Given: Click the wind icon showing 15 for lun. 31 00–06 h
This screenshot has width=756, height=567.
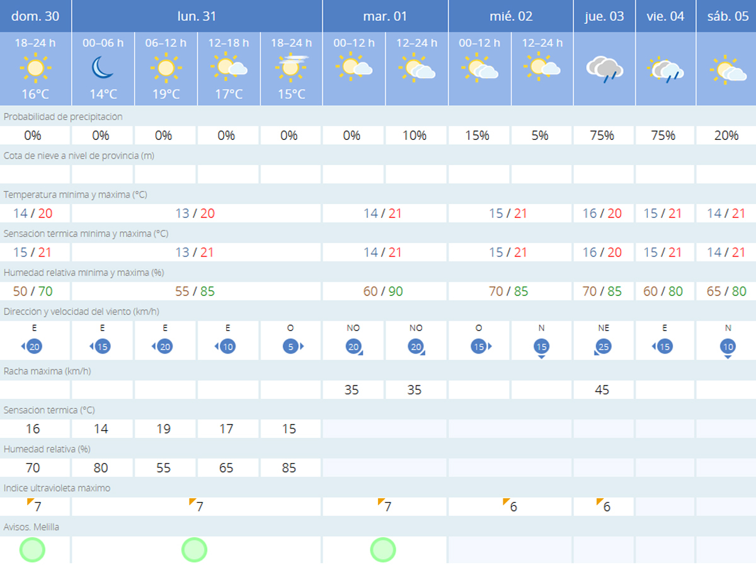Looking at the screenshot, I should tap(100, 346).
